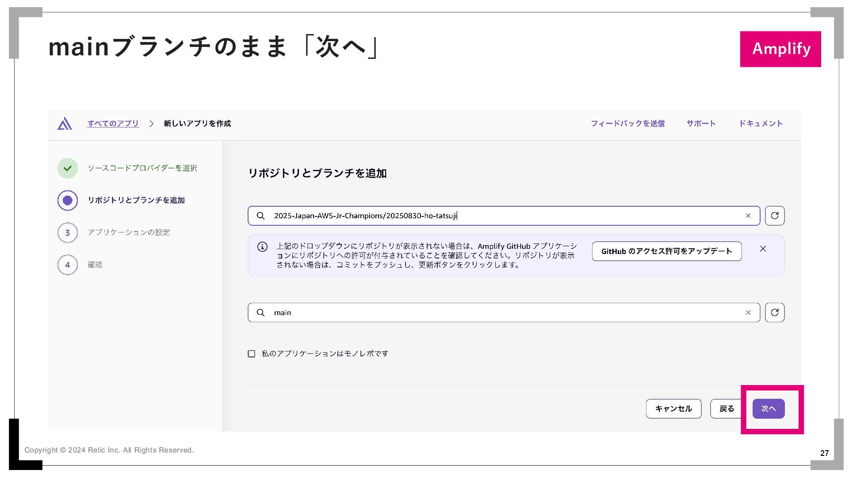Click the step 4 number circle
The height and width of the screenshot is (478, 849).
(x=68, y=265)
